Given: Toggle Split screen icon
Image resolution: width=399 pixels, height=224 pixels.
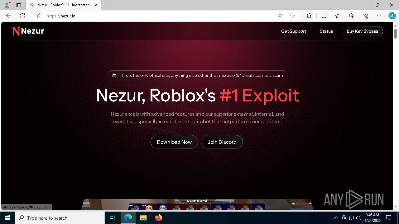Looking at the screenshot, I should pyautogui.click(x=324, y=16).
